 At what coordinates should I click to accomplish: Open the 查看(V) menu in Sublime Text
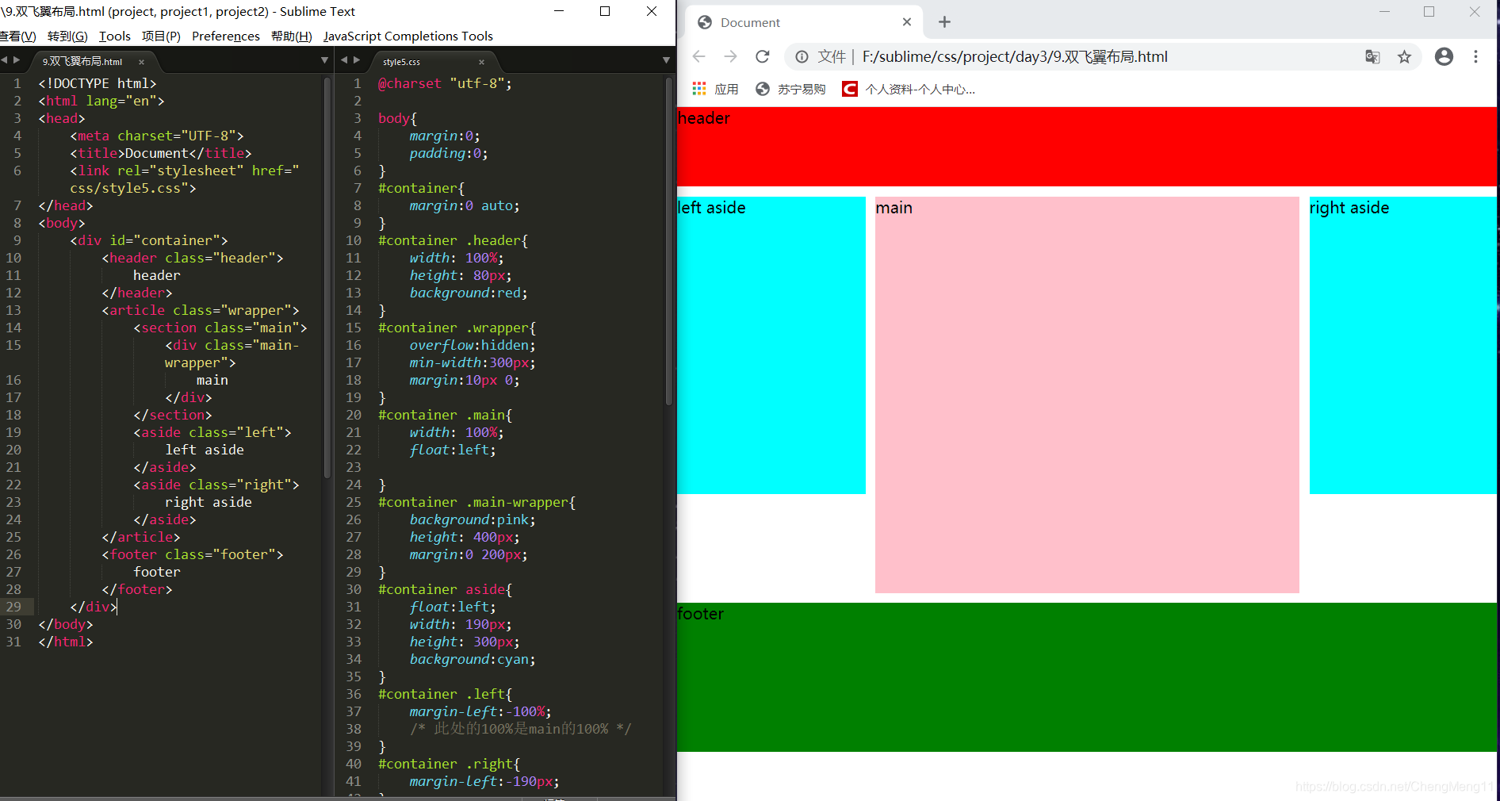click(x=17, y=36)
